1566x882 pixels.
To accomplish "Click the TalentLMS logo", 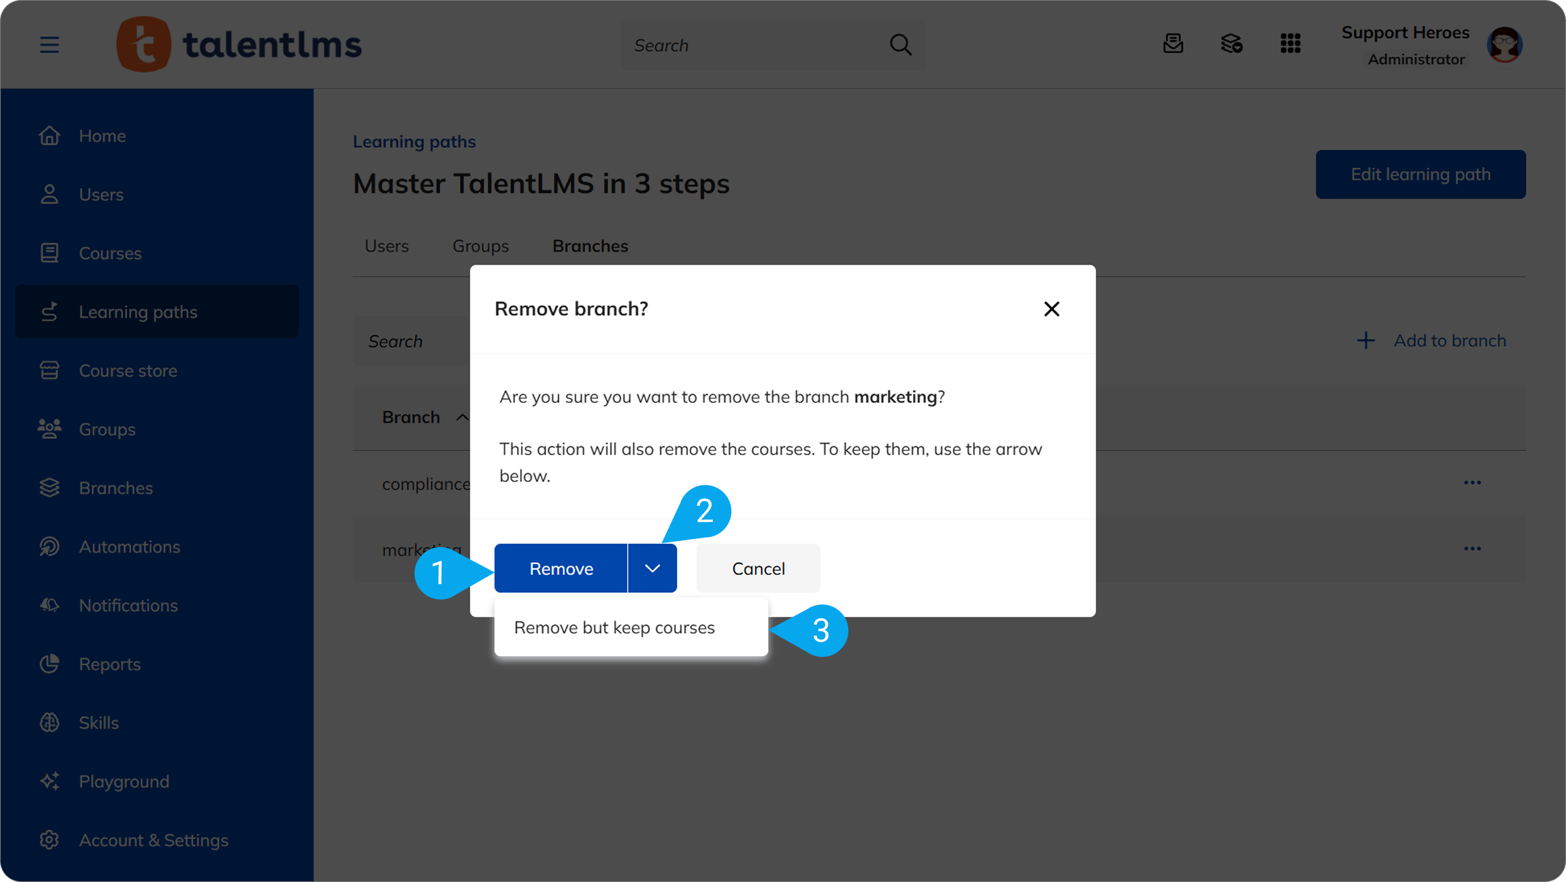I will coord(239,45).
